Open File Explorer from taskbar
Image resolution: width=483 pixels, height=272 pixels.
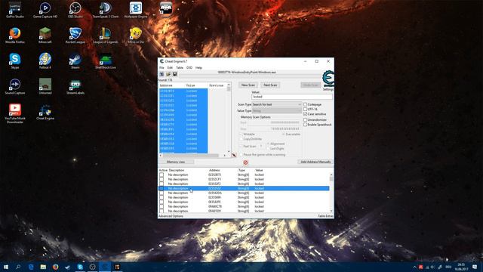pyautogui.click(x=43, y=267)
